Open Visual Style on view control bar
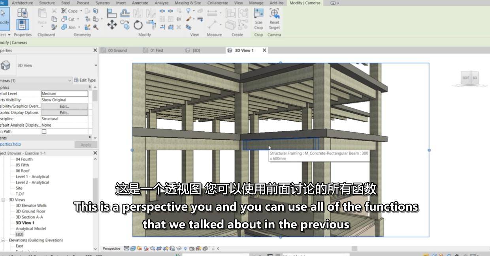This screenshot has height=256, width=490. click(133, 249)
